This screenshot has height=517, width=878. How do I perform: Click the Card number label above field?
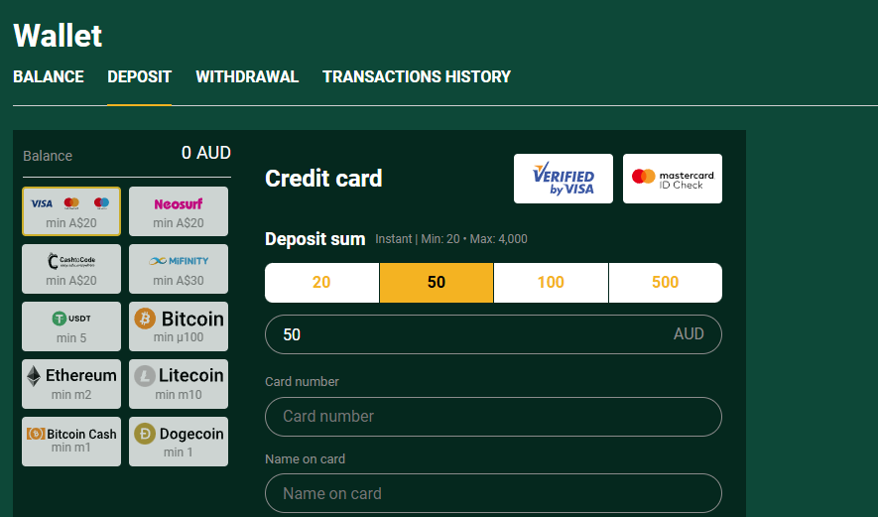[302, 381]
